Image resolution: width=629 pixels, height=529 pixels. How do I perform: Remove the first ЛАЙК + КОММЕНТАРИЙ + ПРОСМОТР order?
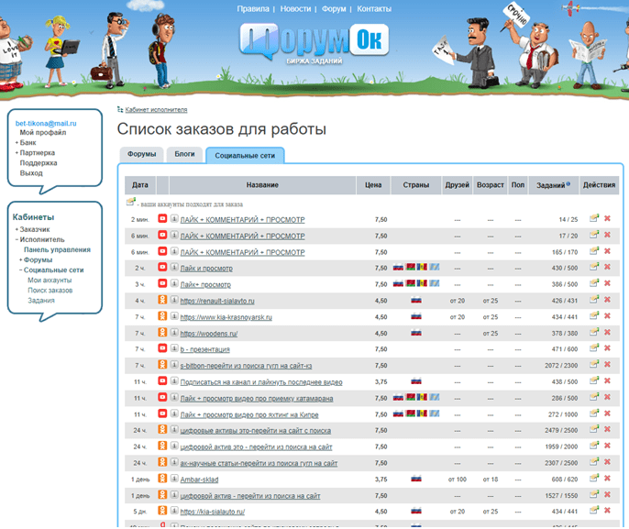coord(607,218)
